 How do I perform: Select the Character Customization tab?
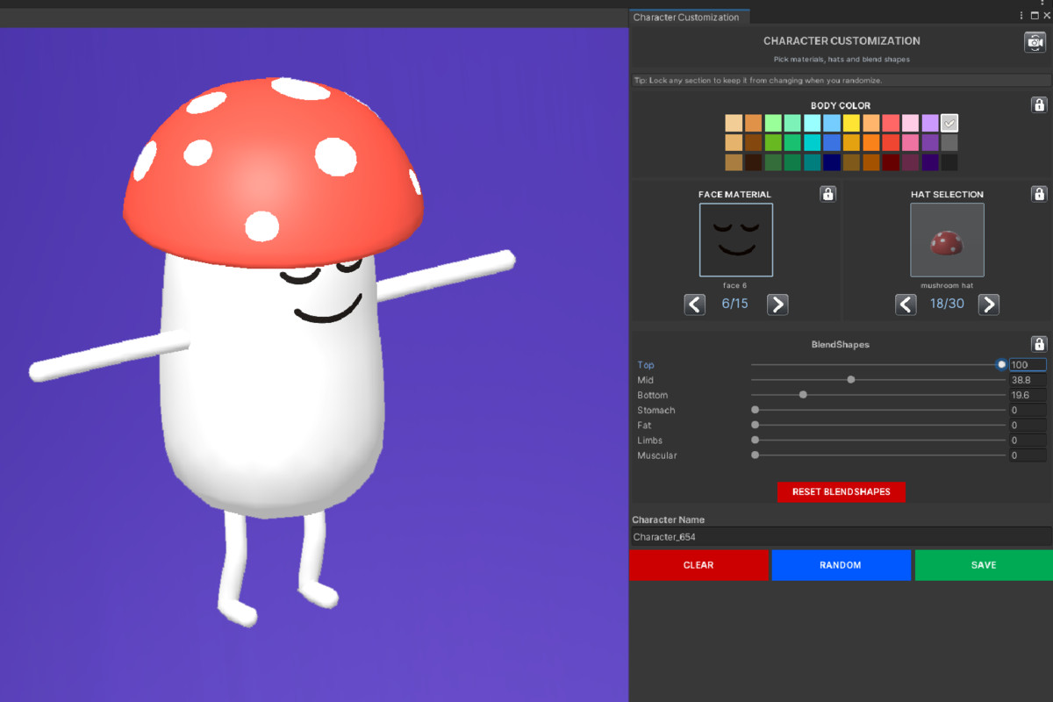(x=689, y=16)
